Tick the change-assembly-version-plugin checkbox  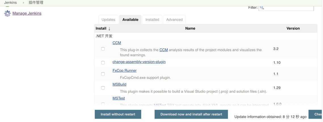pos(103,63)
